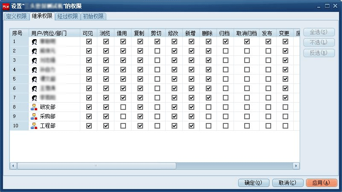Open the 经过权限 tab
This screenshot has height=192, width=342.
(x=67, y=17)
